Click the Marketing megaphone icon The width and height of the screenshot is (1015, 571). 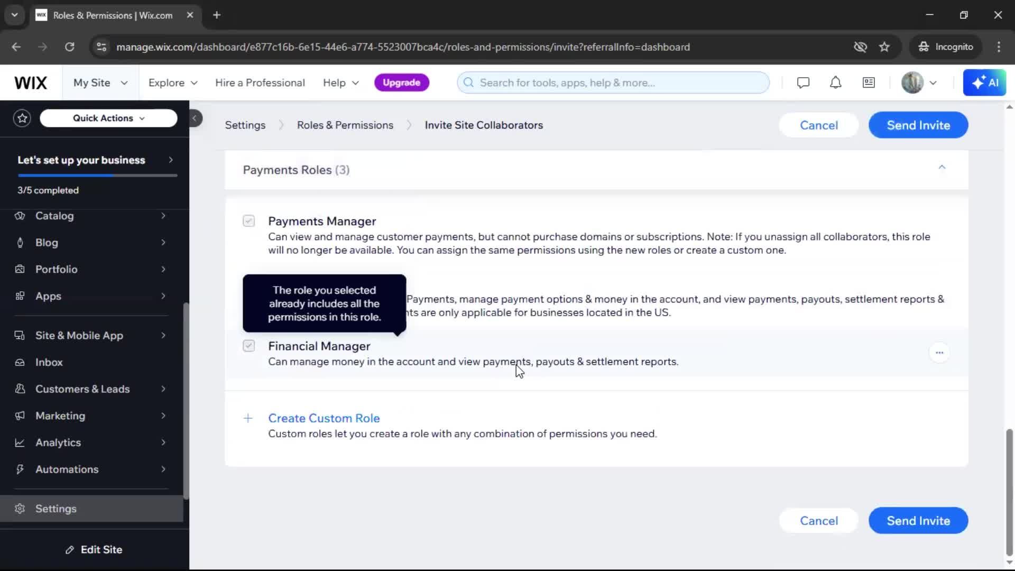(20, 416)
